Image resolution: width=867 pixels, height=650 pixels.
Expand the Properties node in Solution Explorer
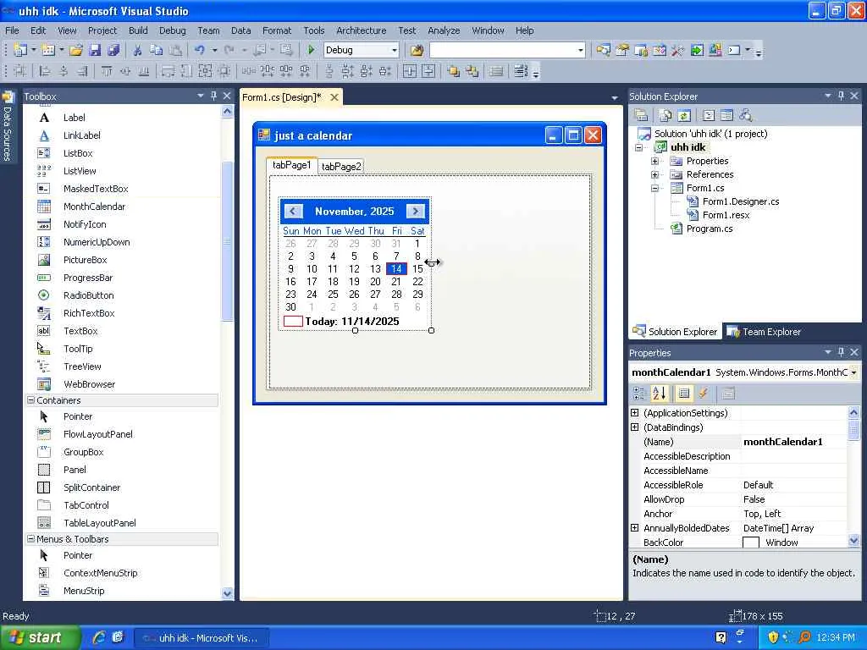coord(654,162)
